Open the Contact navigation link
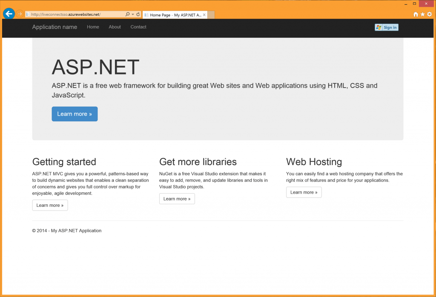This screenshot has width=436, height=297. (138, 27)
